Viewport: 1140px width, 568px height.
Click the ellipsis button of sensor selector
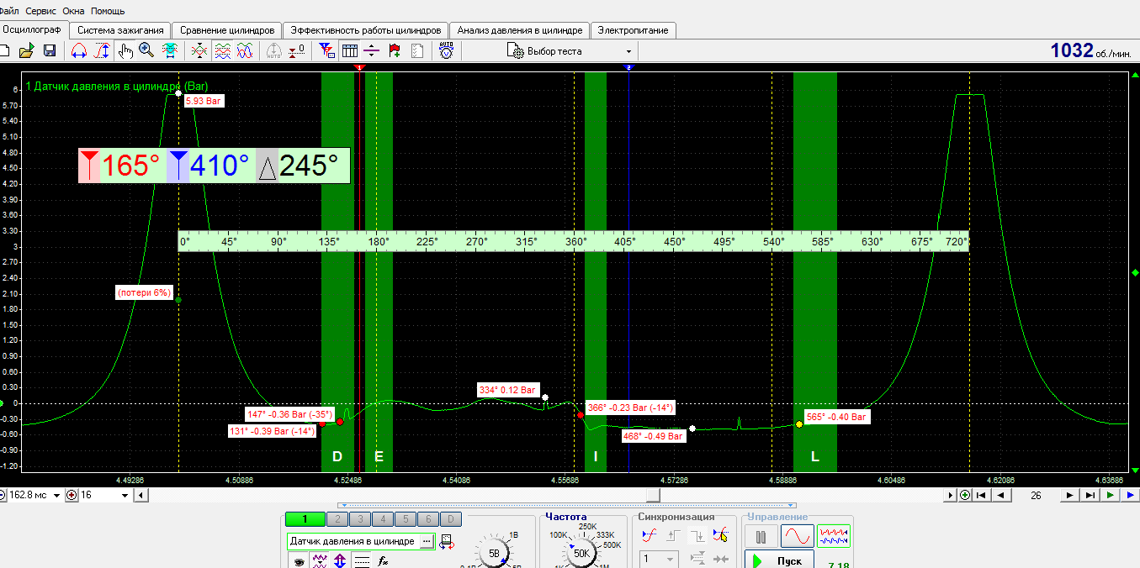tap(427, 541)
